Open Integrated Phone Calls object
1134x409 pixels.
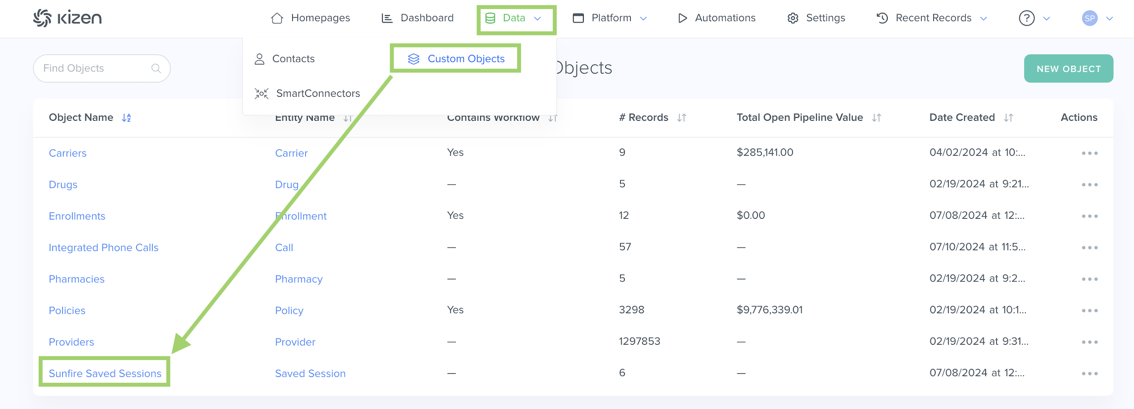click(104, 247)
